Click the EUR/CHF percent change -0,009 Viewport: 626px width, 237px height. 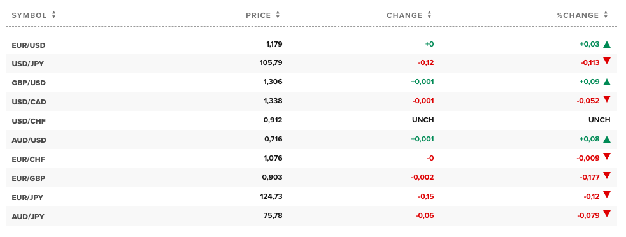click(588, 158)
